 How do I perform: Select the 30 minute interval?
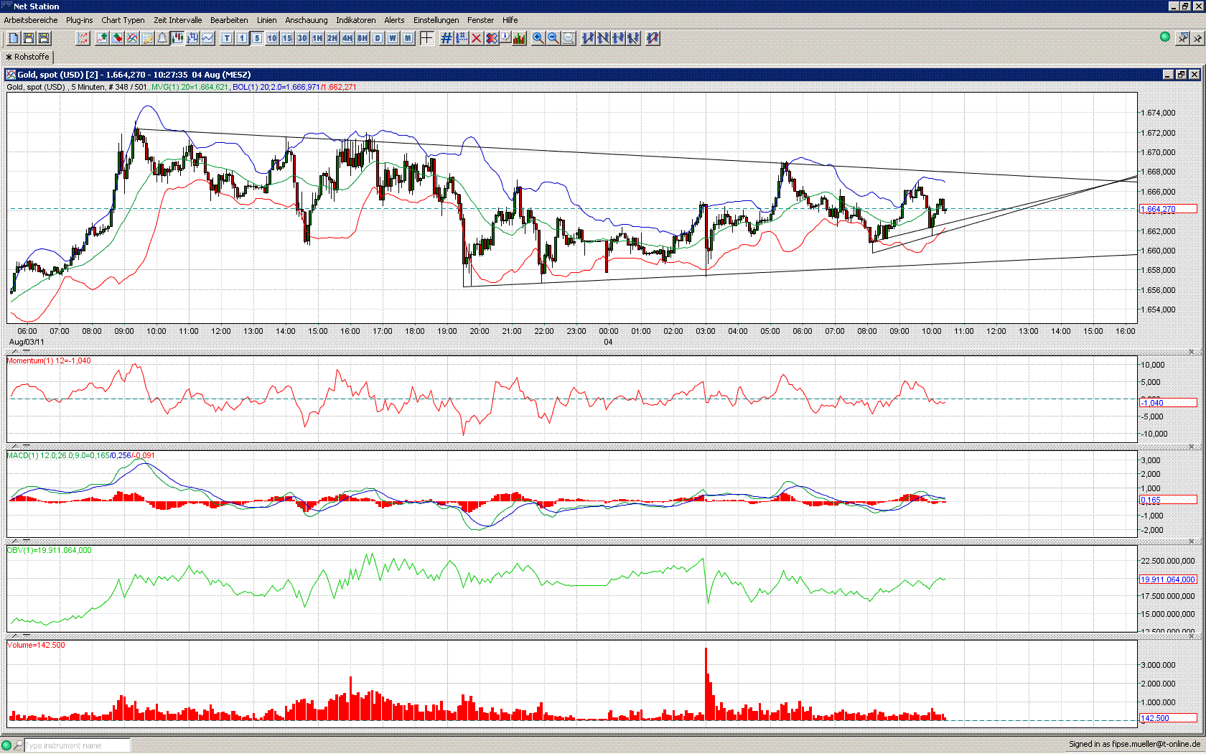coord(302,38)
